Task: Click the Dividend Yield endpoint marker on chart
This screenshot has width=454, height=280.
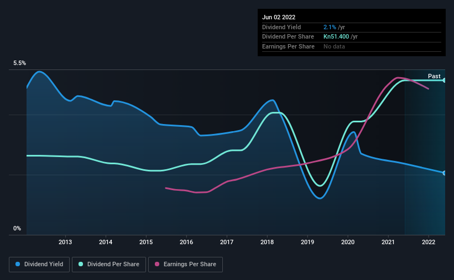Action: coord(445,173)
